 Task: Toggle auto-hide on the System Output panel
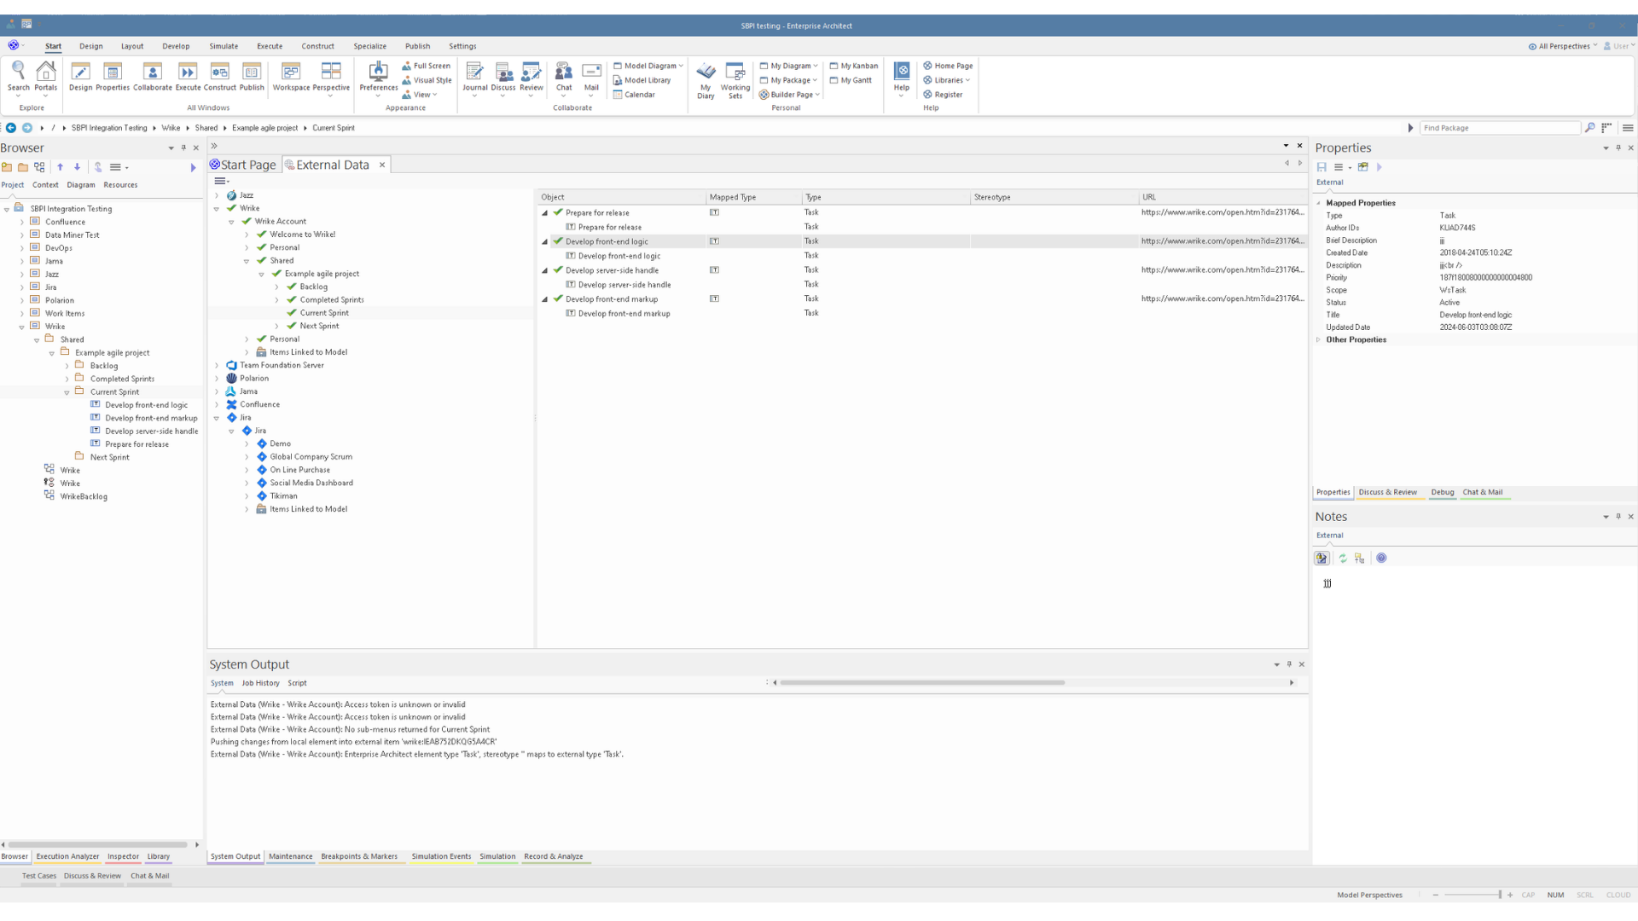click(x=1288, y=664)
